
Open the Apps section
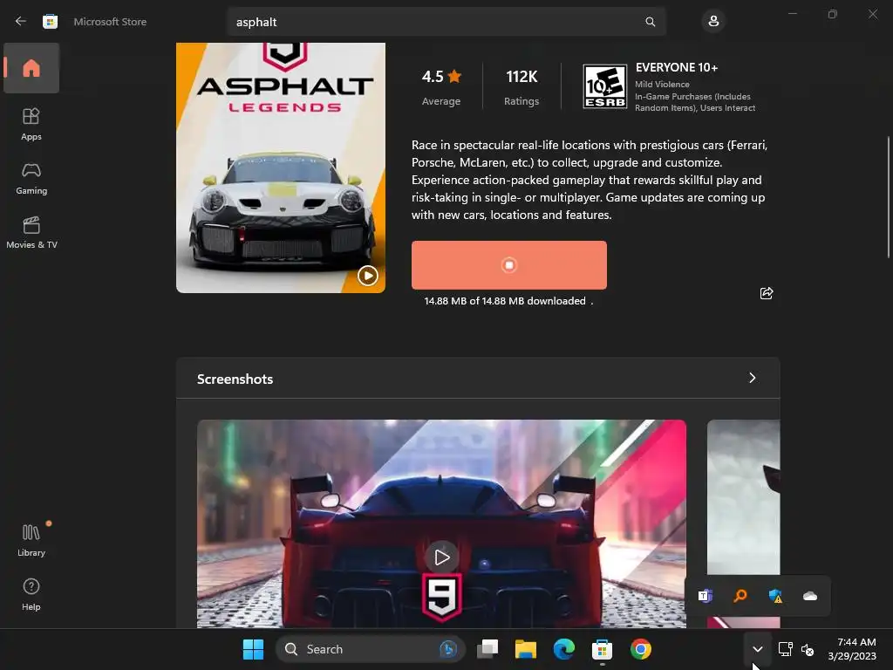(31, 124)
